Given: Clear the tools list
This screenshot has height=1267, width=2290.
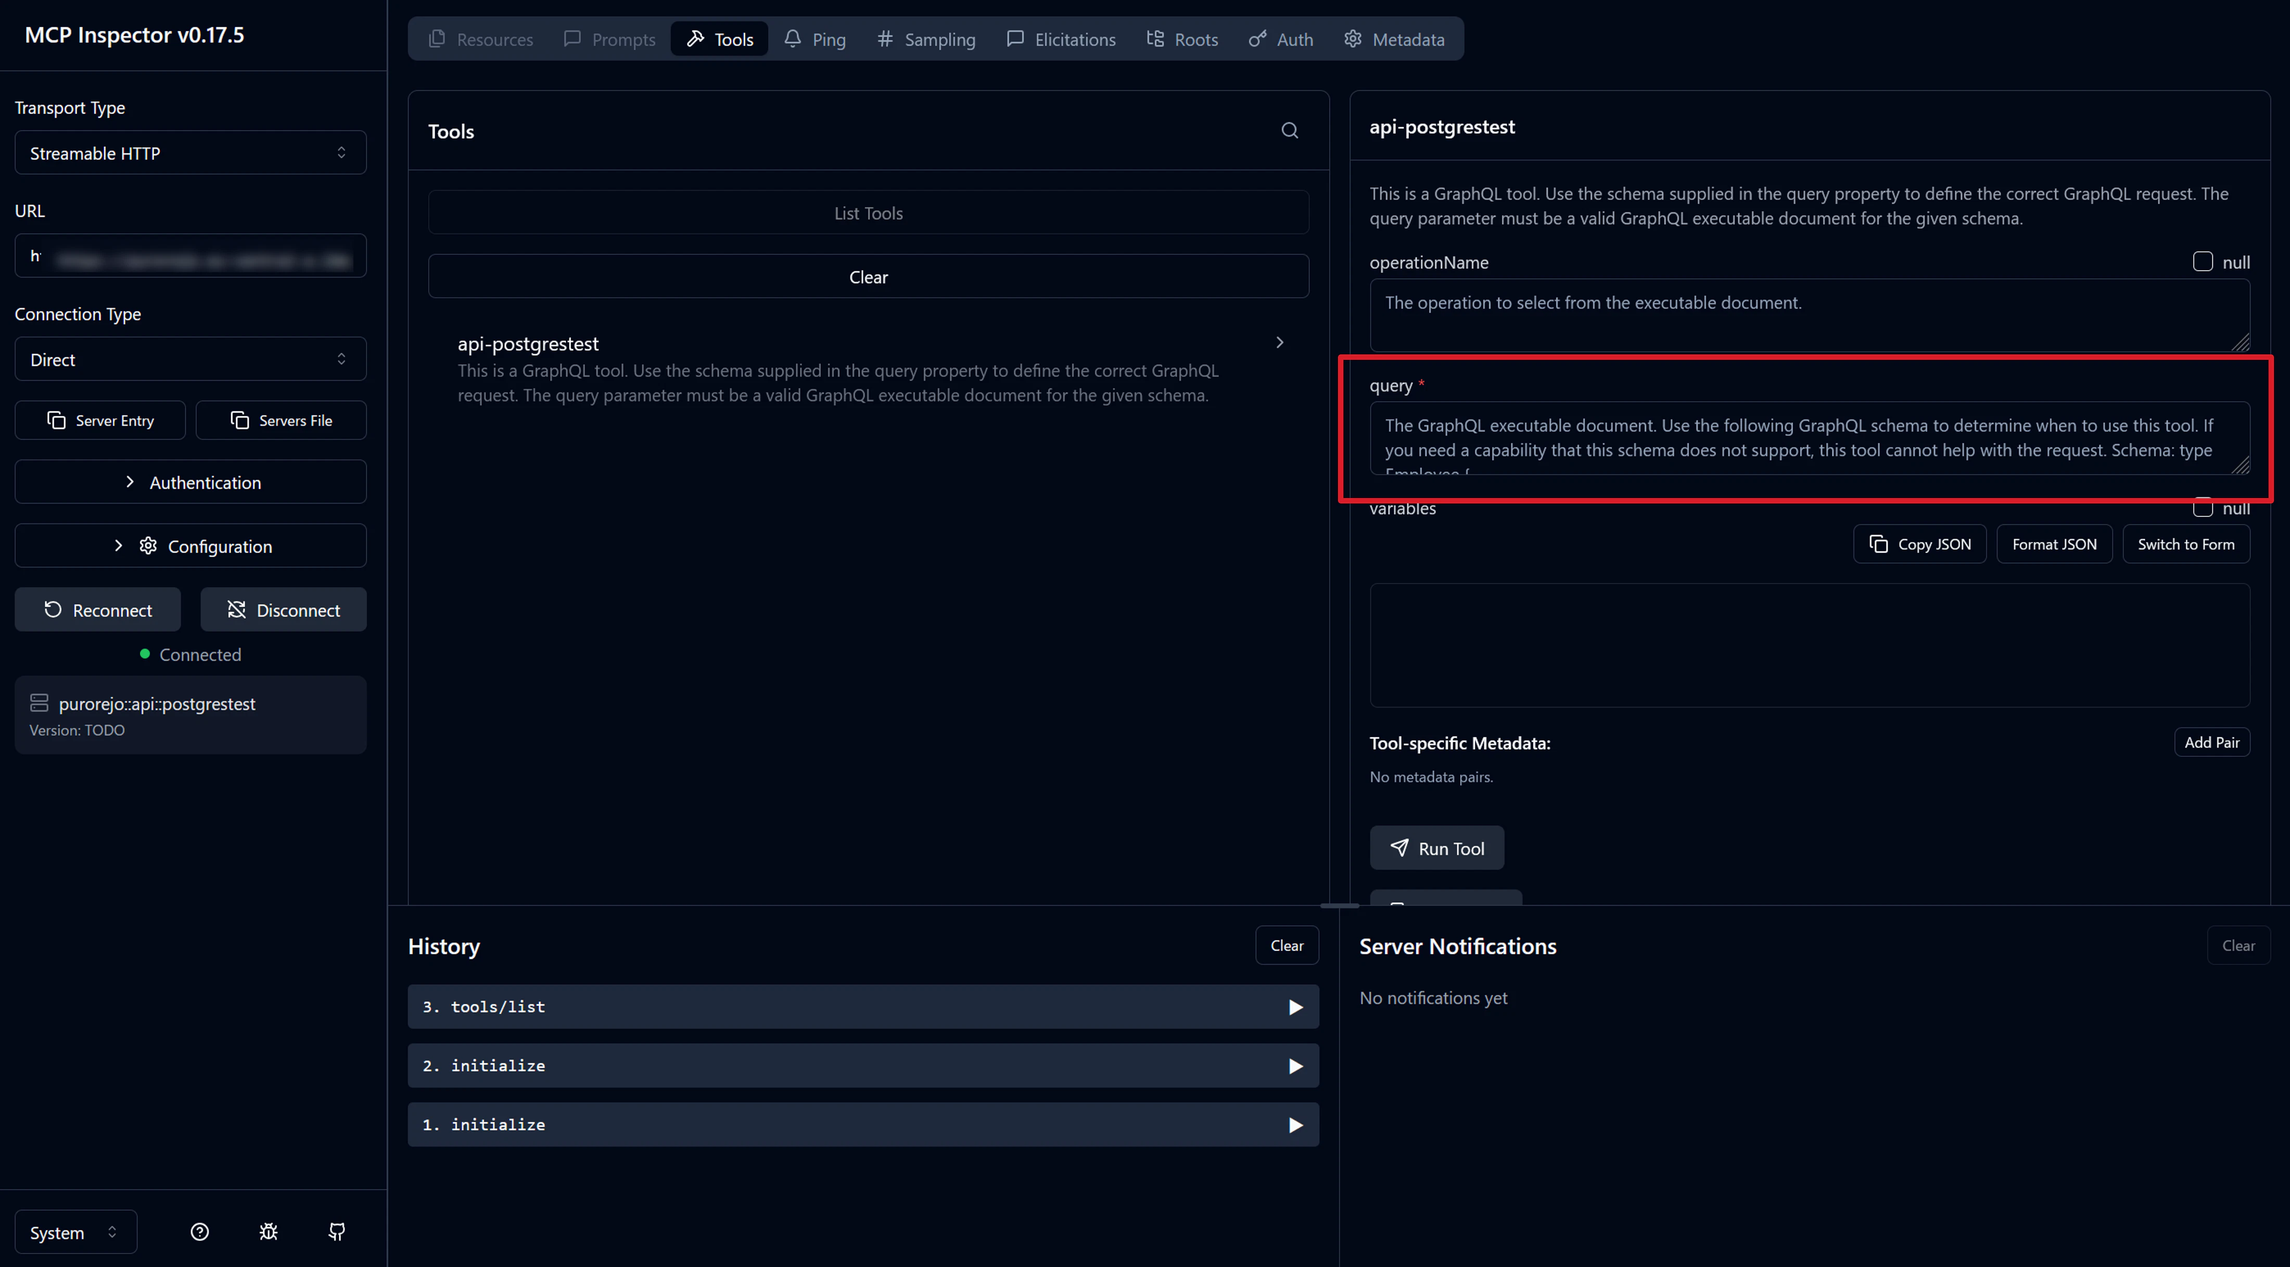Looking at the screenshot, I should (868, 277).
